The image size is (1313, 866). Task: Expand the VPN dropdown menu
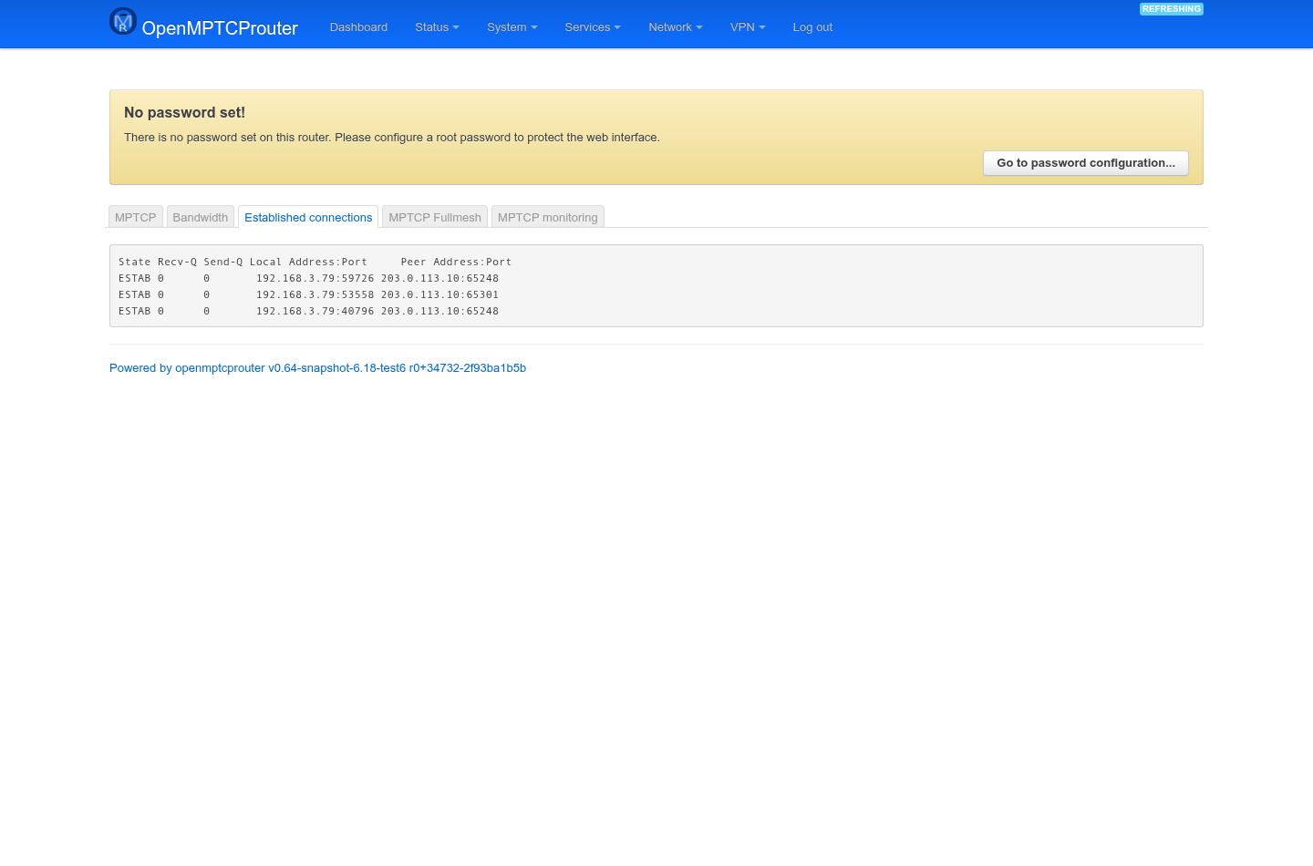(748, 27)
